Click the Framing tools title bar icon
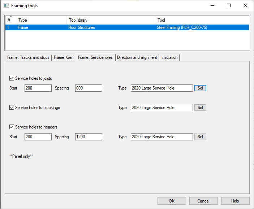 [x=6, y=6]
